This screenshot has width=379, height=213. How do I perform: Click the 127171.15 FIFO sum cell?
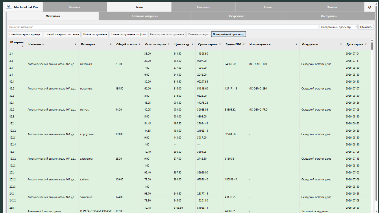click(235, 89)
